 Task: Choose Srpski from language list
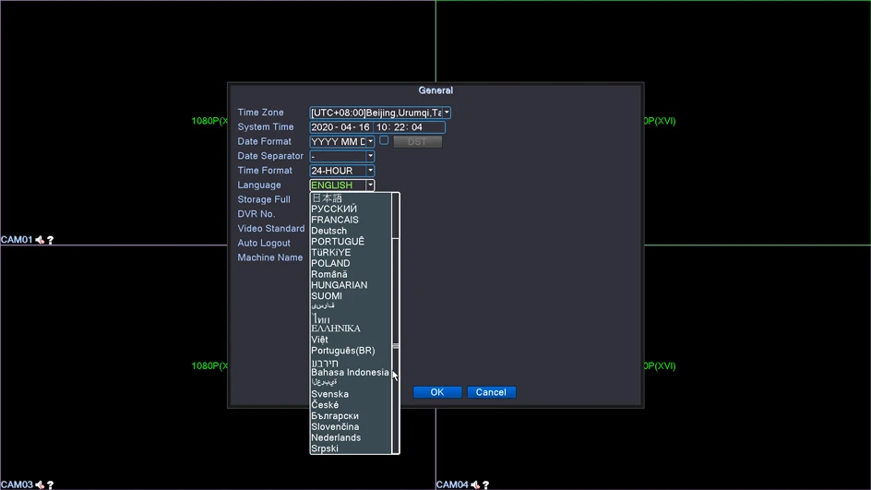(x=351, y=448)
